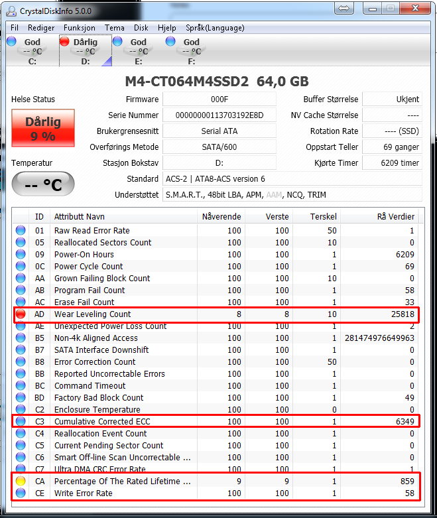Click the ID column header

(x=39, y=217)
